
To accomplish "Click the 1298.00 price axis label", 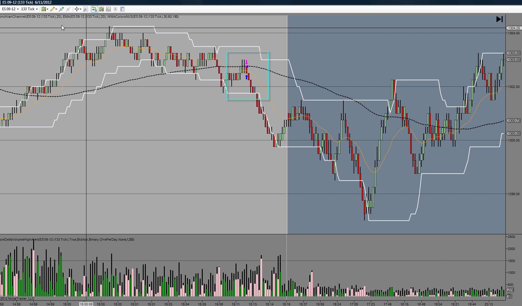I will [514, 194].
